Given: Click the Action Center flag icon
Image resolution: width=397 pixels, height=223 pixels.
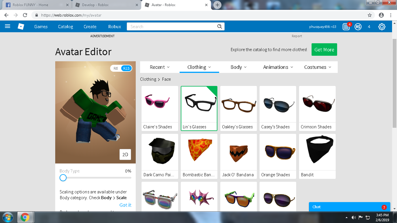Looking at the screenshot, I should pyautogui.click(x=361, y=217).
